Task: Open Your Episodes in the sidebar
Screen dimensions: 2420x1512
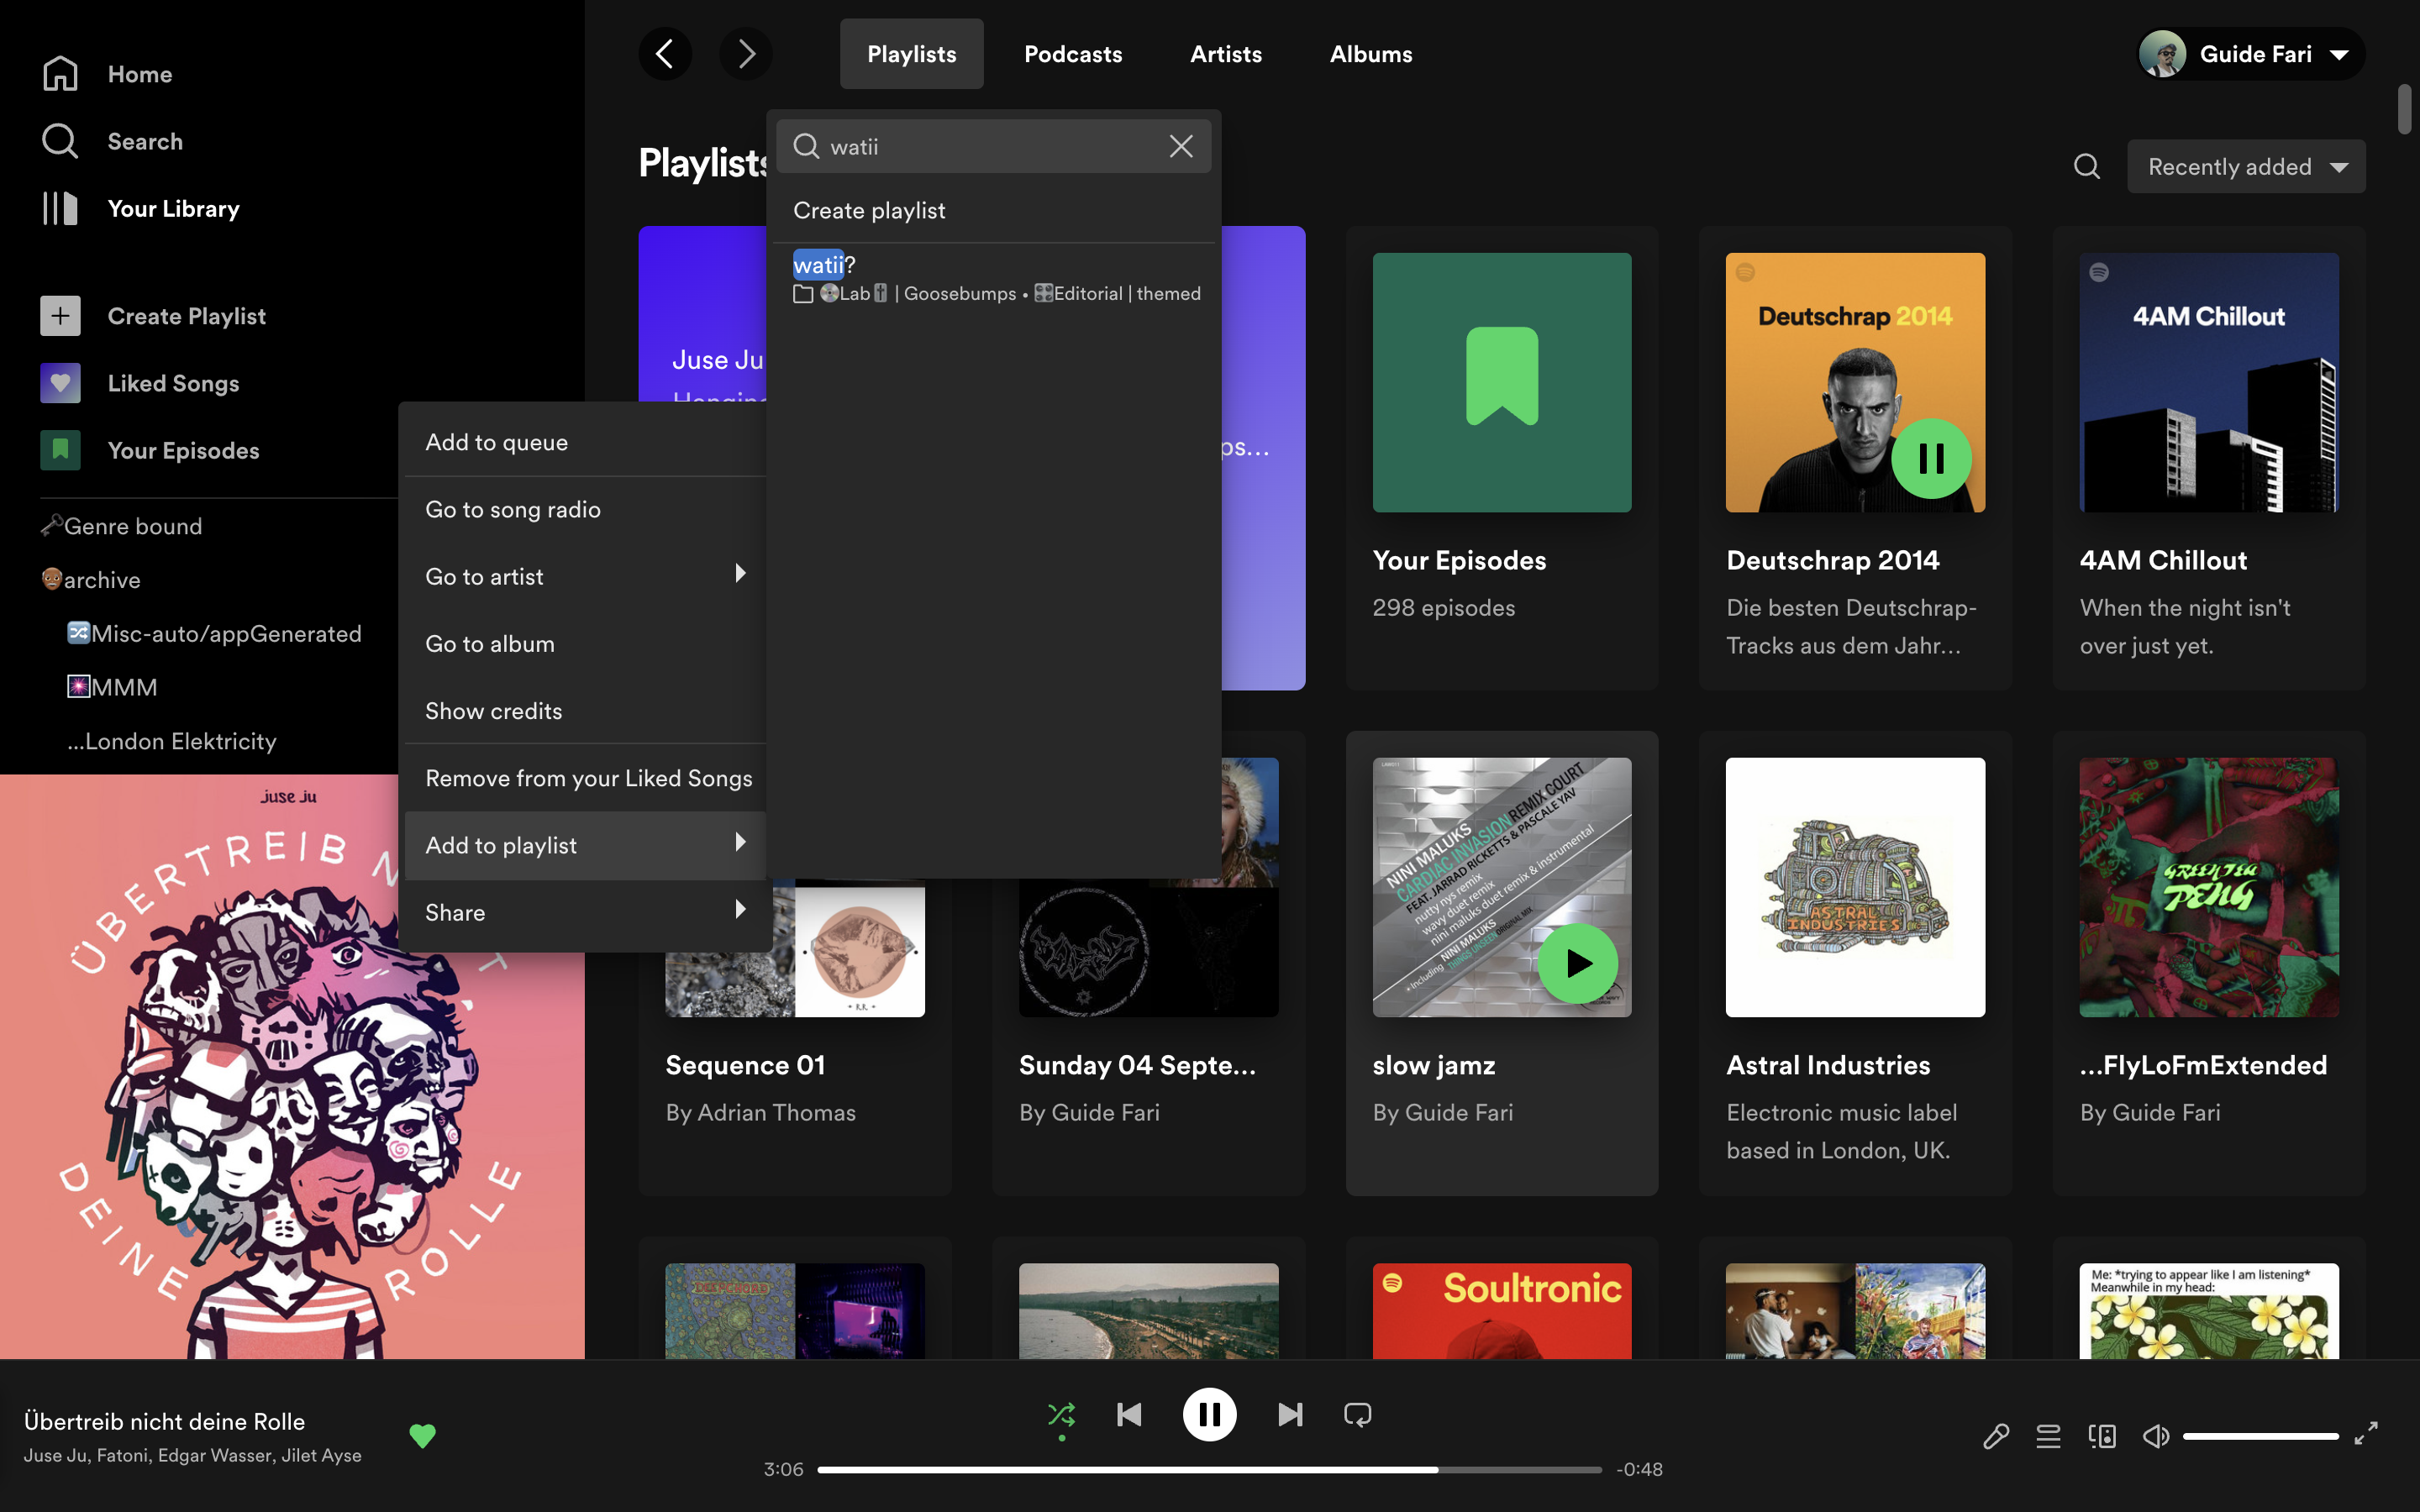Action: [150, 450]
